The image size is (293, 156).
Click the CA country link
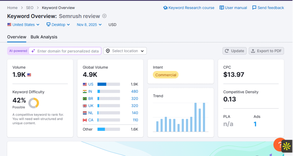pyautogui.click(x=91, y=120)
